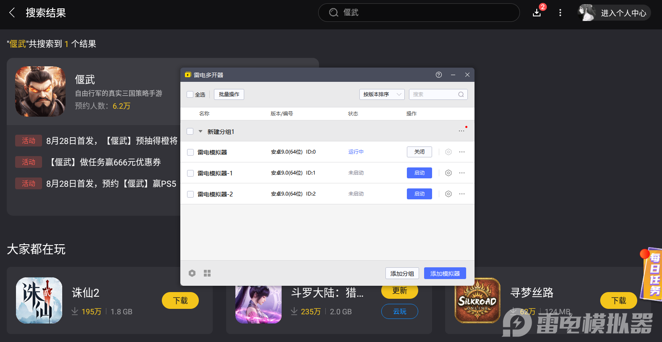Click the 版本/编号 column header
Image resolution: width=662 pixels, height=342 pixels.
pyautogui.click(x=282, y=114)
